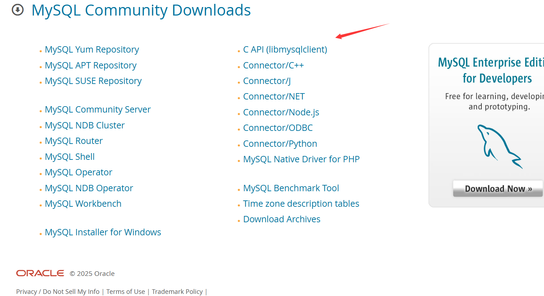Click MySQL Enterprise Edition for Developers title
544x296 pixels.
click(491, 70)
